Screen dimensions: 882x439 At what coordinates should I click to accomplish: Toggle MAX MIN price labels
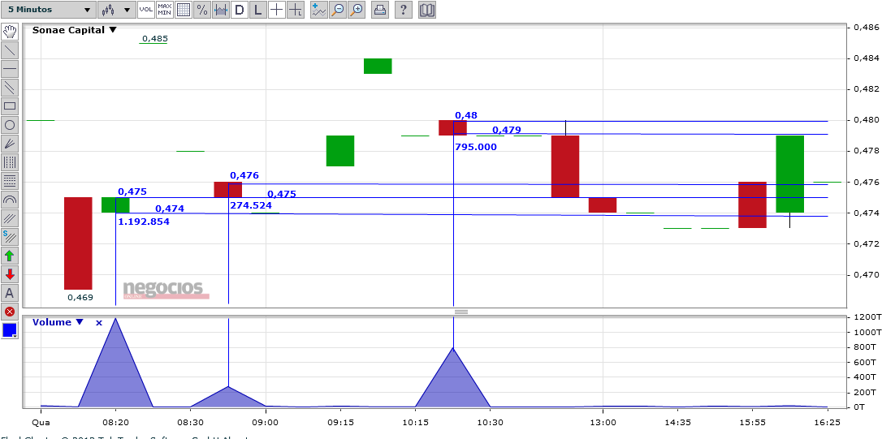(165, 10)
